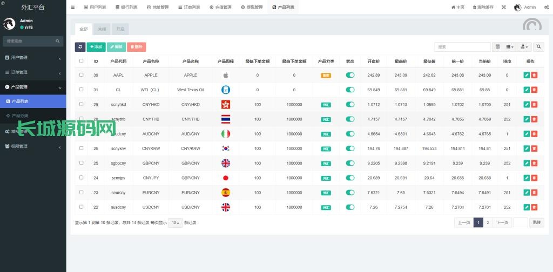Click the toggle table view icon

[x=498, y=47]
